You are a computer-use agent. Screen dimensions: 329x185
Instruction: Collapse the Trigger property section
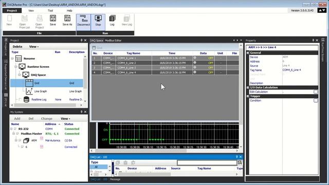(248, 96)
